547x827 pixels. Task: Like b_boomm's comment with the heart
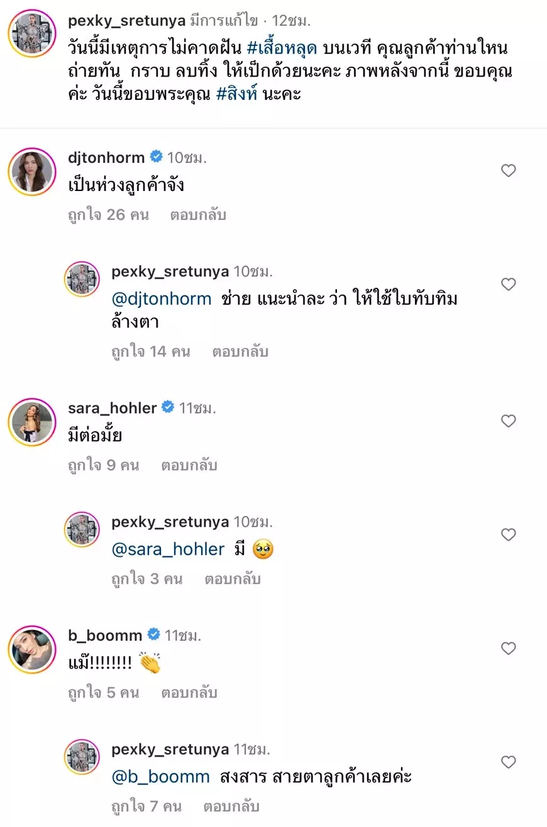click(x=508, y=648)
